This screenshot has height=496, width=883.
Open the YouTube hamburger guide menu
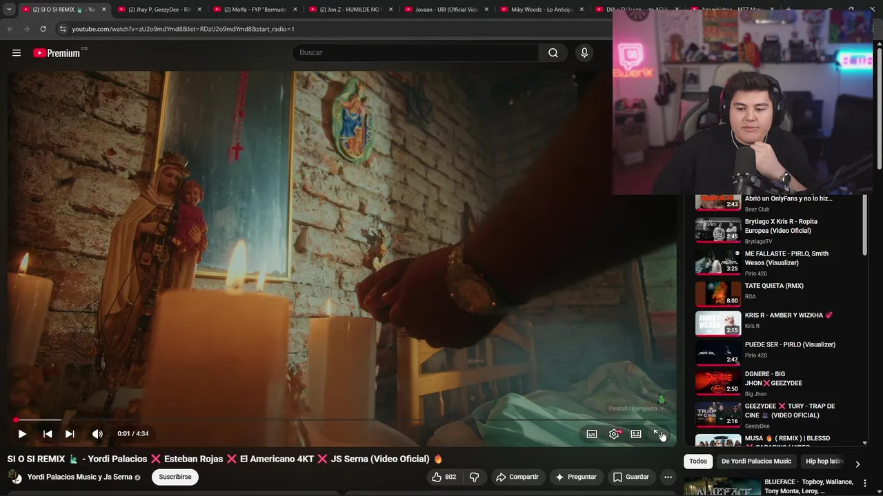[x=17, y=53]
